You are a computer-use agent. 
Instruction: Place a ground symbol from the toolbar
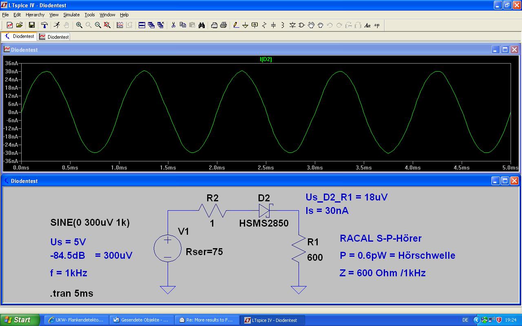point(245,25)
